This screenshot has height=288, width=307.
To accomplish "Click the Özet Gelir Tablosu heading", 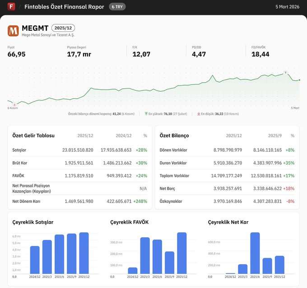I will click(x=33, y=135).
